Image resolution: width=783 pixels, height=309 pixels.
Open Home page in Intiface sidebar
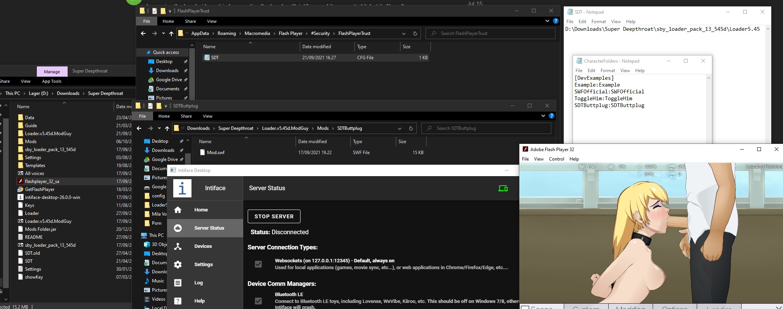(x=205, y=210)
